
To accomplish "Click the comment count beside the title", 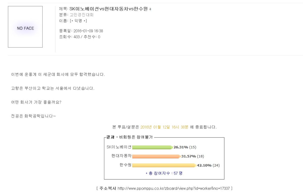I will 150,9.
